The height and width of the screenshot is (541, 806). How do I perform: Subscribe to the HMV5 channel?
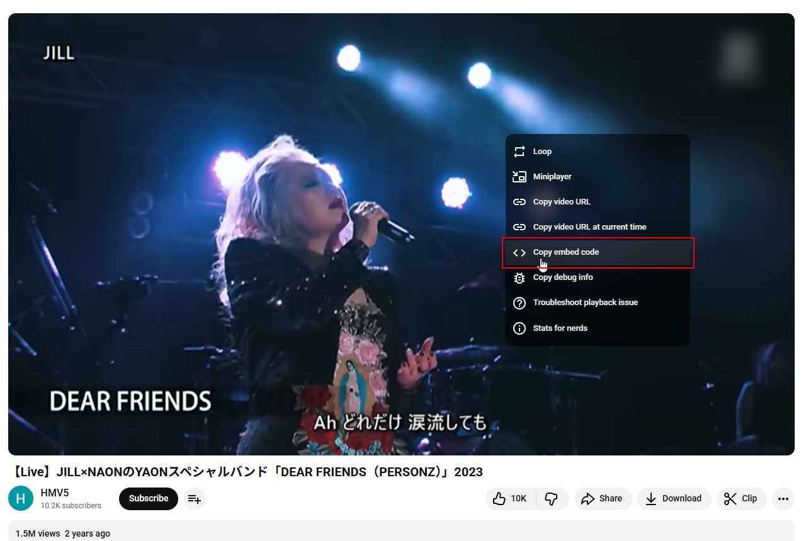[x=149, y=499]
